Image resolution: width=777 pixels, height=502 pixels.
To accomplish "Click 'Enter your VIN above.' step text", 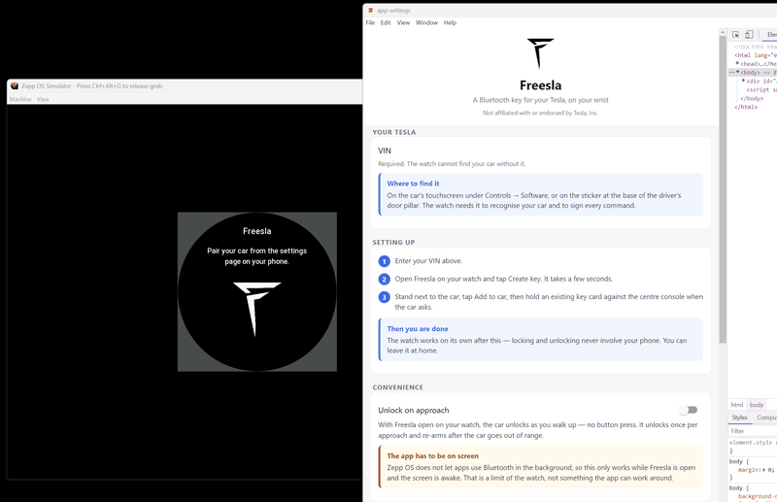I will click(x=428, y=260).
